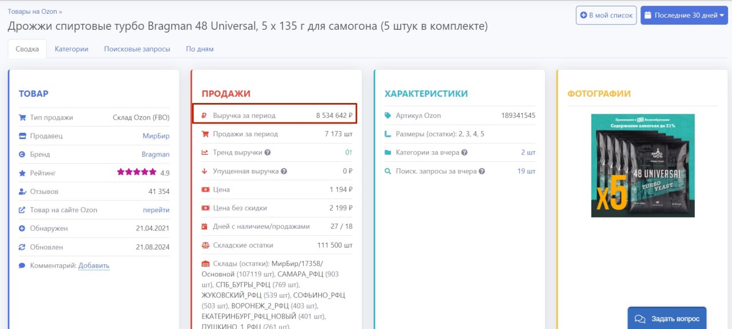Click the 'ТОВАР' card heading
The height and width of the screenshot is (329, 732).
34,94
